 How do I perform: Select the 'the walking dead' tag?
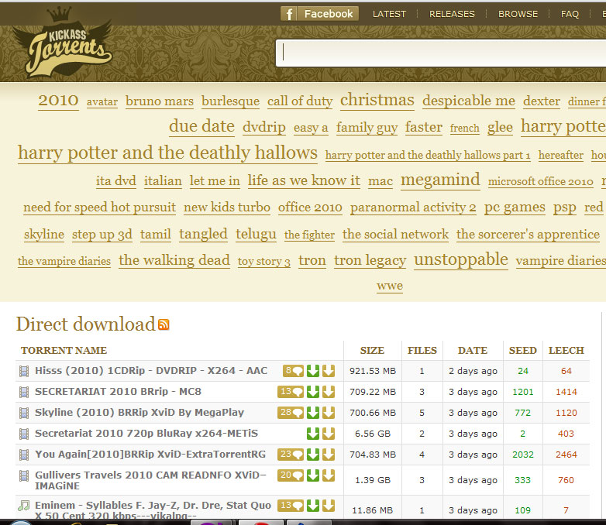point(174,260)
